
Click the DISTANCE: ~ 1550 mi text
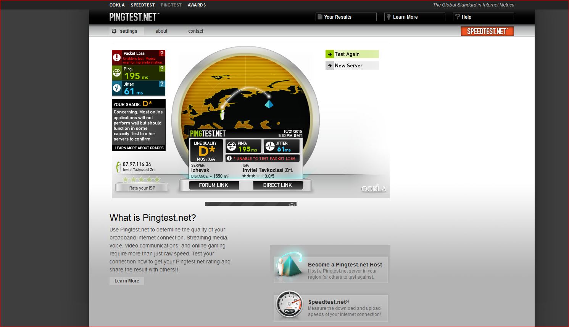coord(210,176)
